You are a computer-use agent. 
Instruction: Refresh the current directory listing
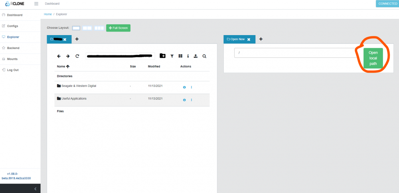point(77,56)
